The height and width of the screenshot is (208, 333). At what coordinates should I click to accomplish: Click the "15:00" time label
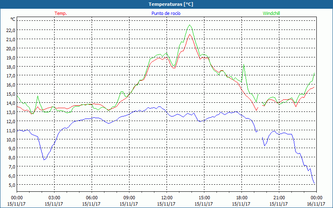[204, 198]
